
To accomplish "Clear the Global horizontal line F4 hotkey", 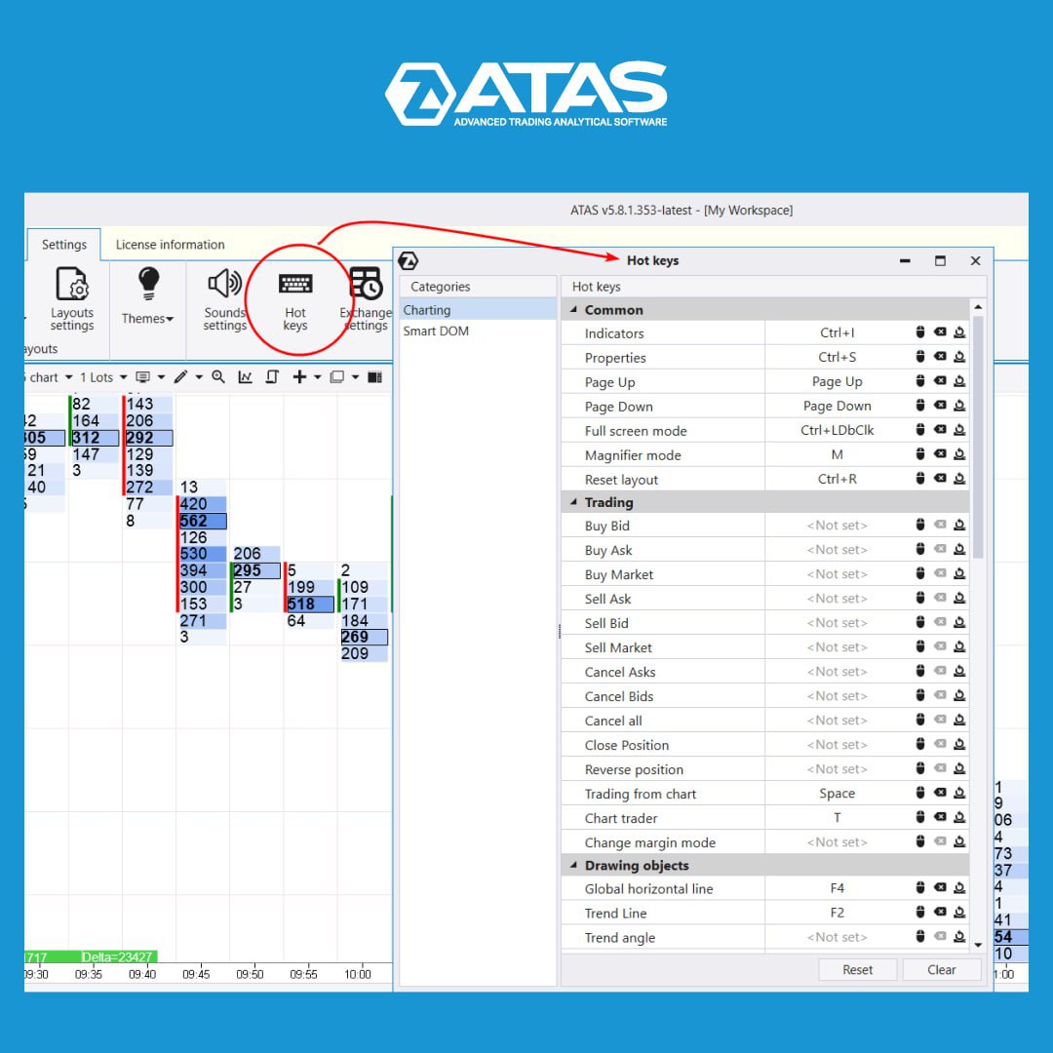I will [940, 888].
